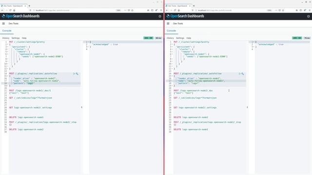Bookmark the page in left browser window
This screenshot has width=312, height=175.
click(132, 10)
